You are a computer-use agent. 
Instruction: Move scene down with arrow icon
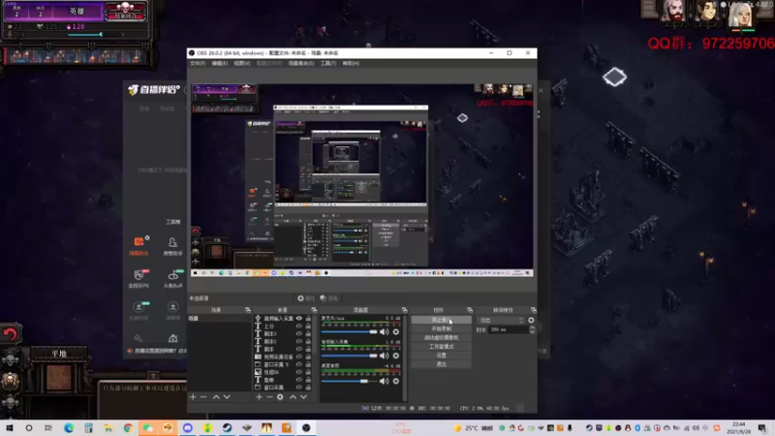click(227, 397)
